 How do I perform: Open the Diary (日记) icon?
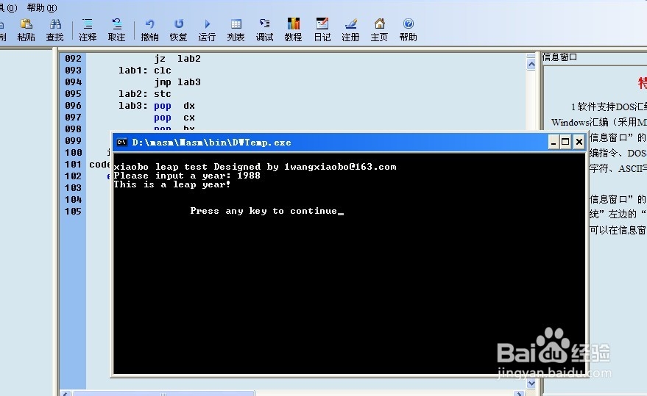tap(322, 30)
